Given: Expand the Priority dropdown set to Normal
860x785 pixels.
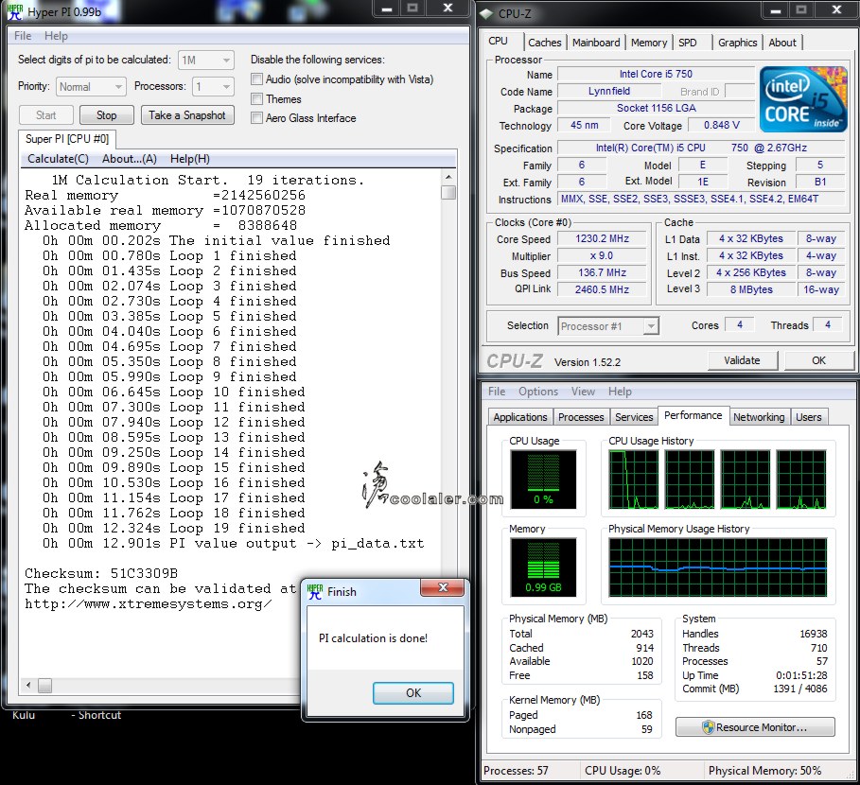Looking at the screenshot, I should pyautogui.click(x=91, y=87).
